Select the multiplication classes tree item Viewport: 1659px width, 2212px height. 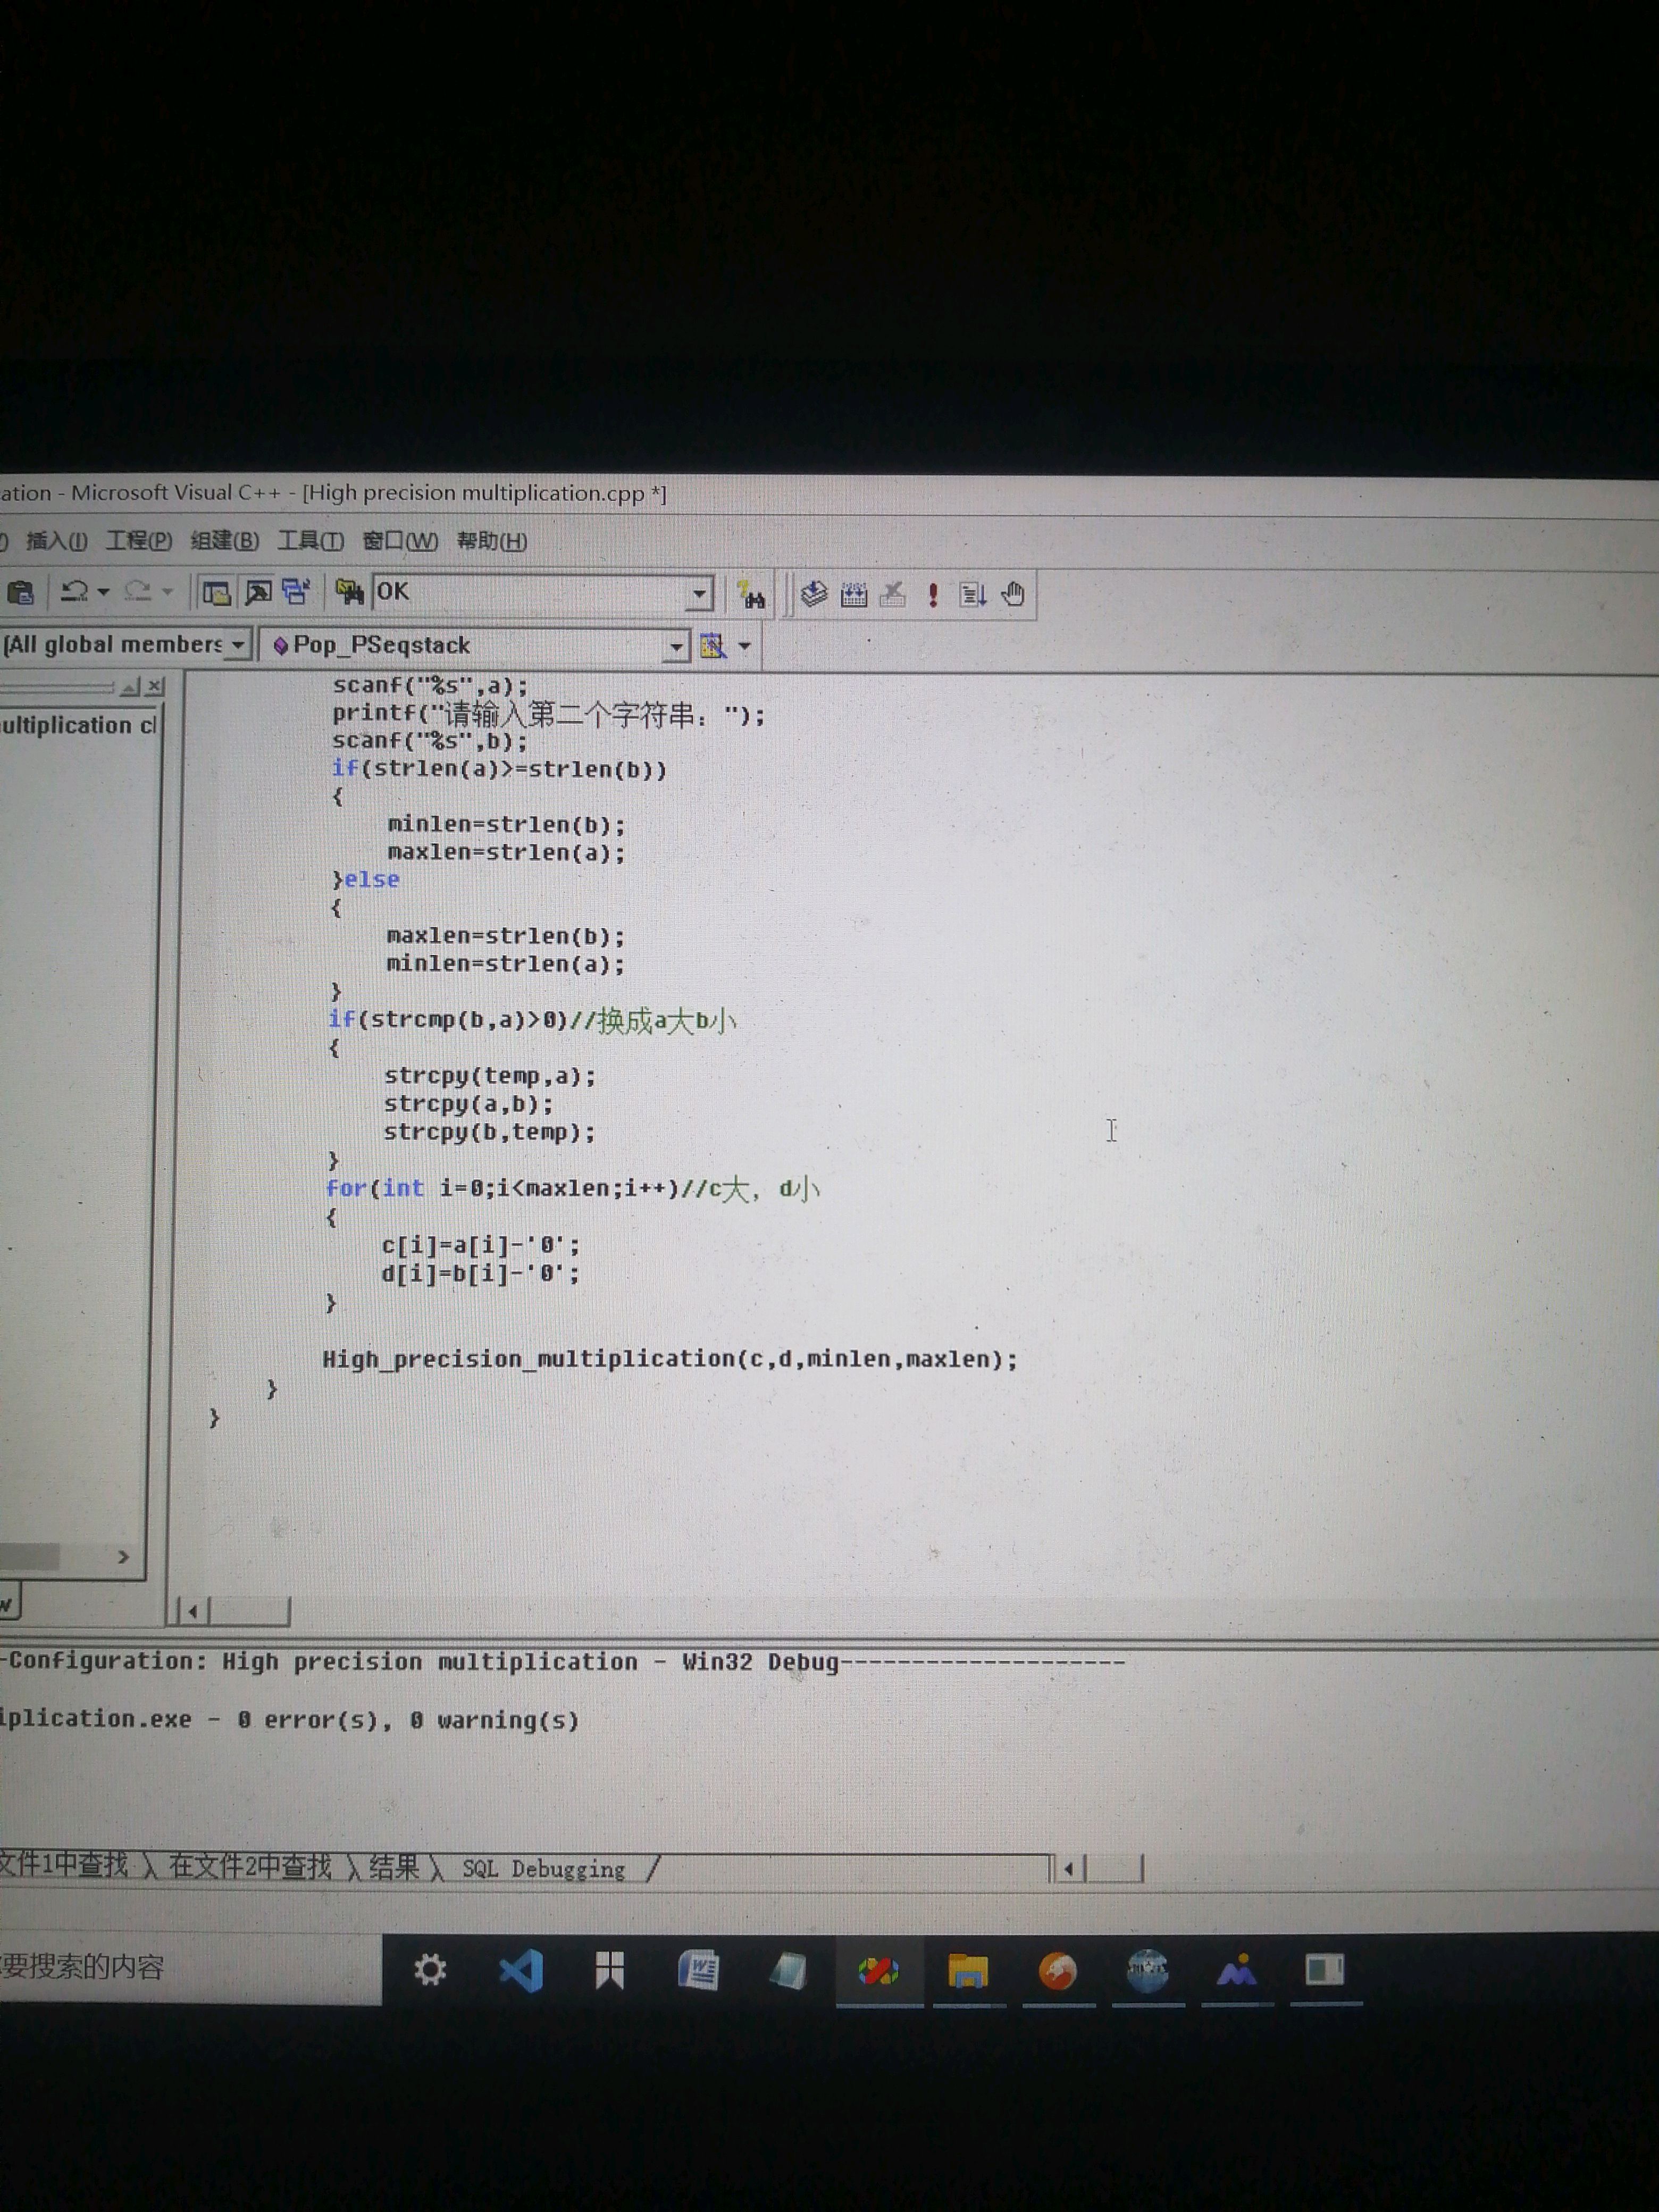pyautogui.click(x=78, y=725)
